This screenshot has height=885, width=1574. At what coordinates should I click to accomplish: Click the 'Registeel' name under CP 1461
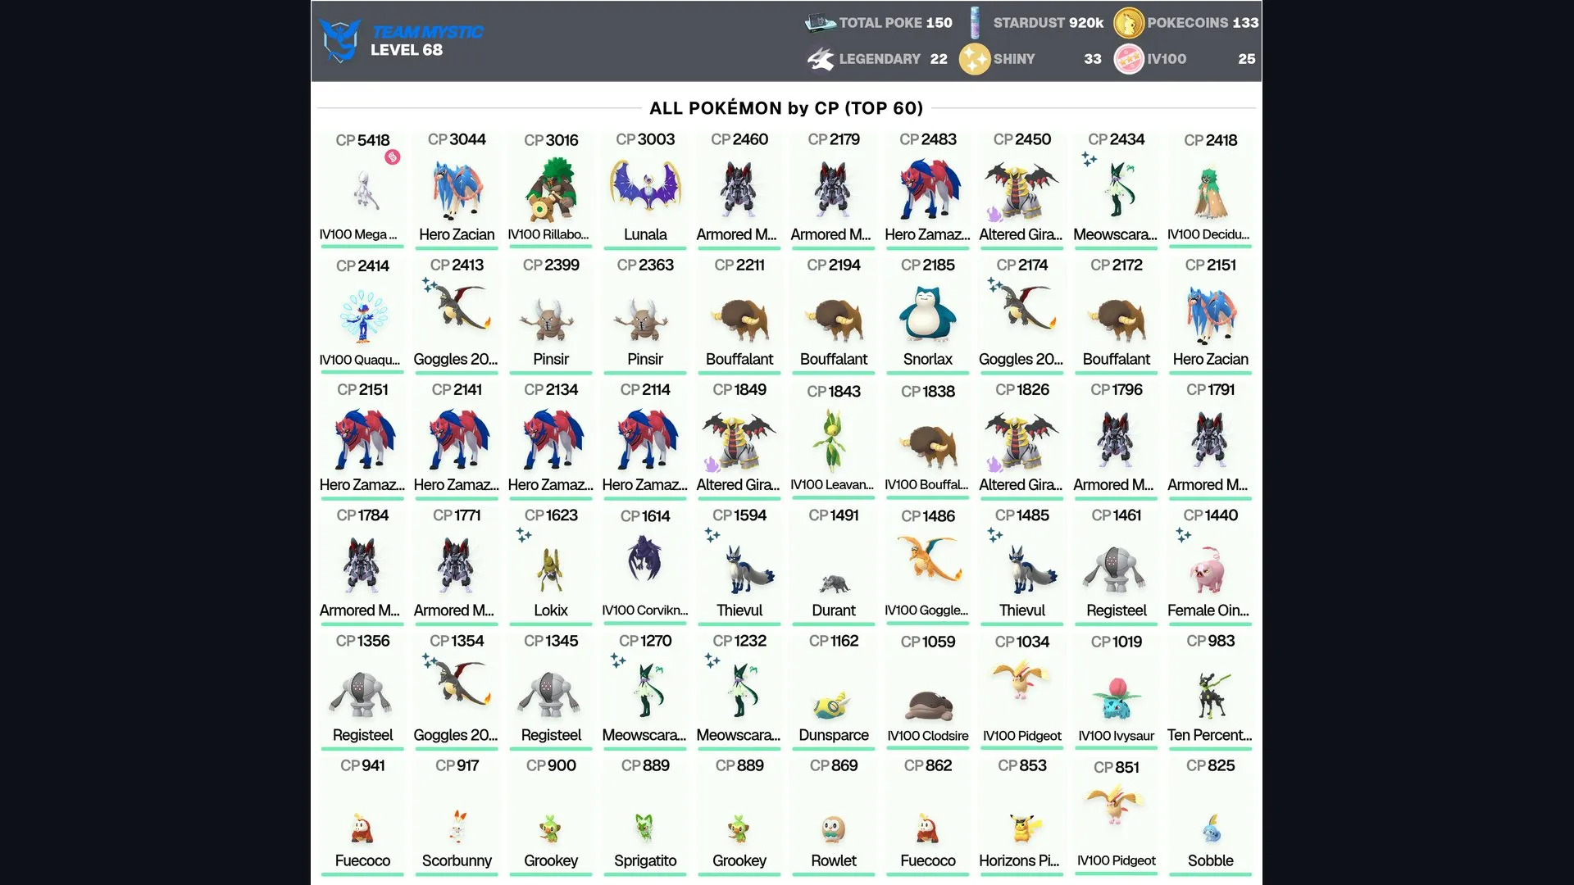tap(1117, 610)
